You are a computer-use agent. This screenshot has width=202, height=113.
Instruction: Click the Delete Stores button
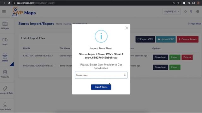click(x=187, y=39)
